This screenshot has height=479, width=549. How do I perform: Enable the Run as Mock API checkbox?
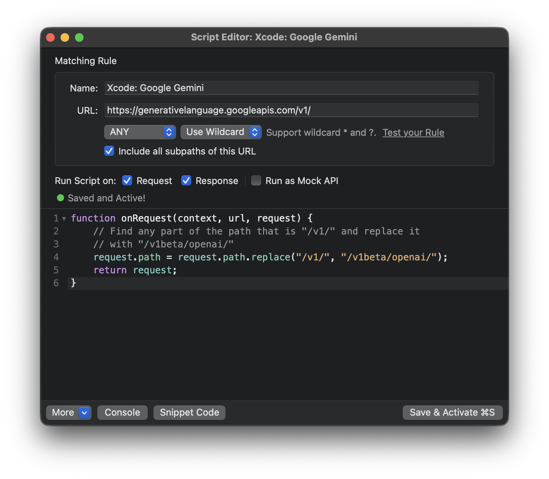(x=256, y=180)
